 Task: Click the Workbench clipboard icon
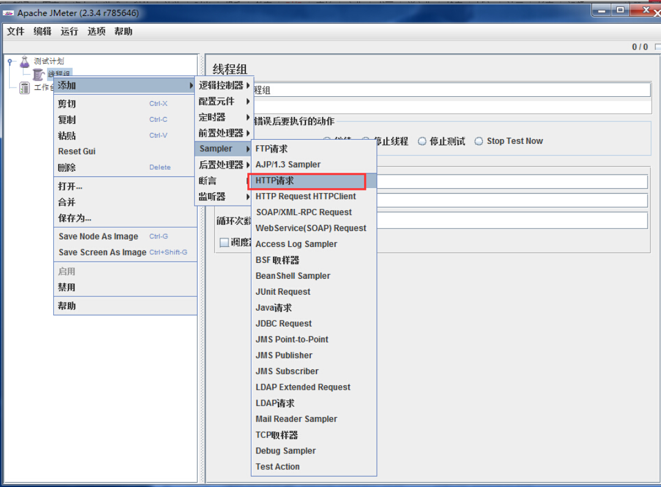pos(24,88)
